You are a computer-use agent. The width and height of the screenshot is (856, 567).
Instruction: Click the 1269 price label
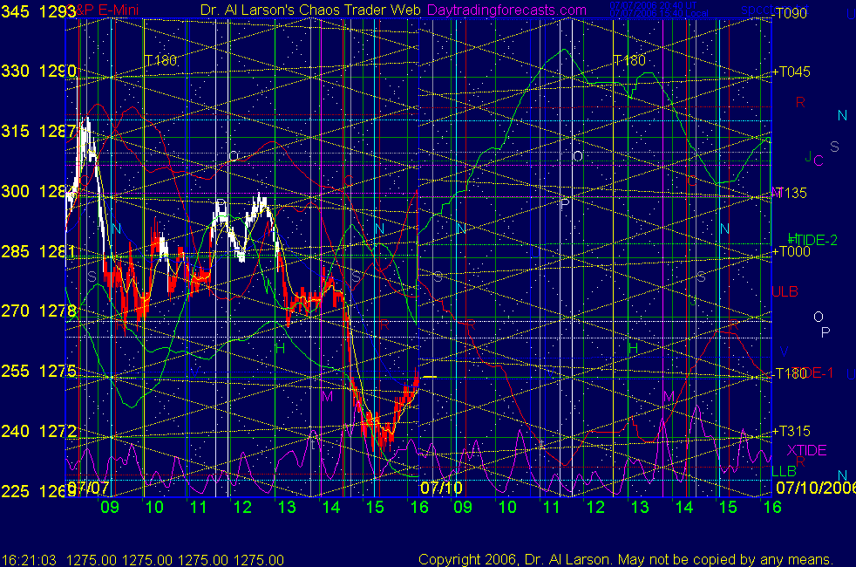point(54,491)
